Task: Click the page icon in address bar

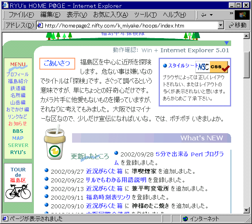Action: coord(40,26)
